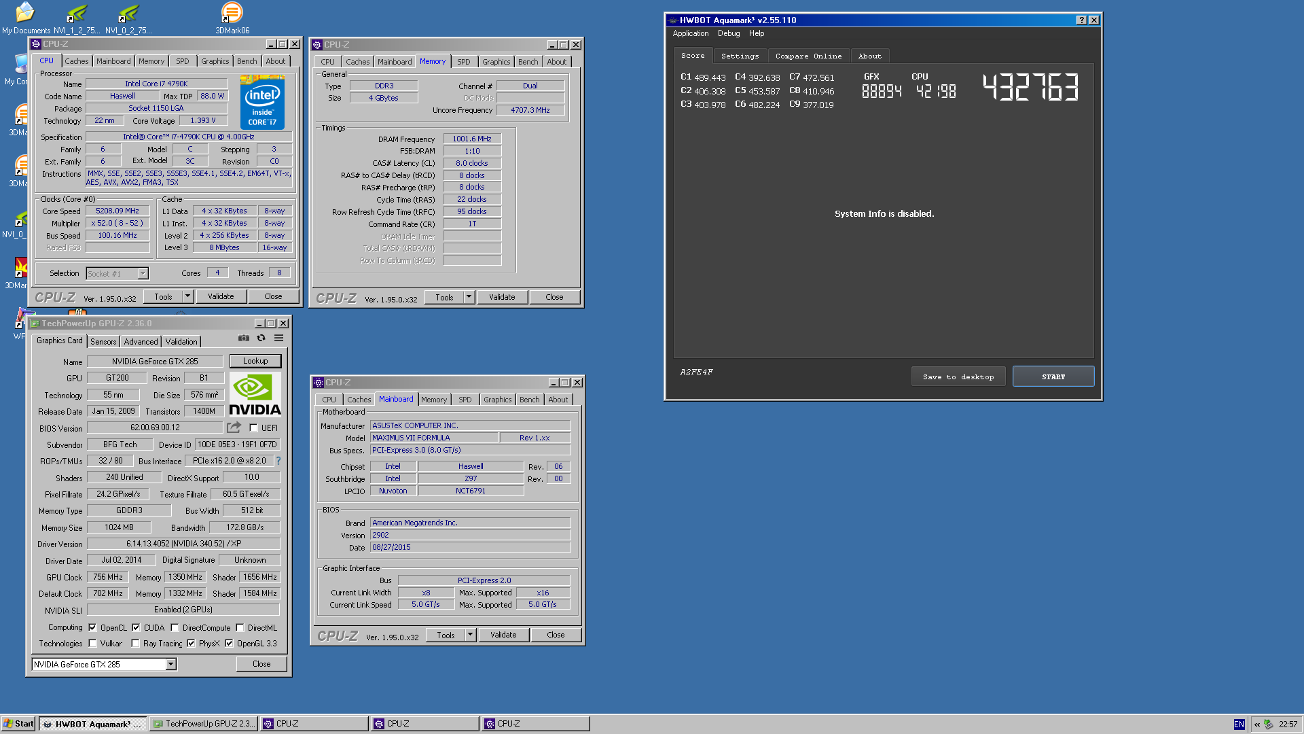Click the DRAM Frequency 1001.6 MHz value

coord(472,139)
